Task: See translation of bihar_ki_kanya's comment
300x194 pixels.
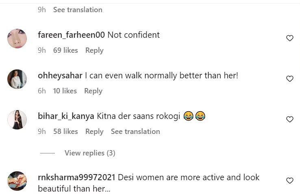Action: tap(135, 131)
